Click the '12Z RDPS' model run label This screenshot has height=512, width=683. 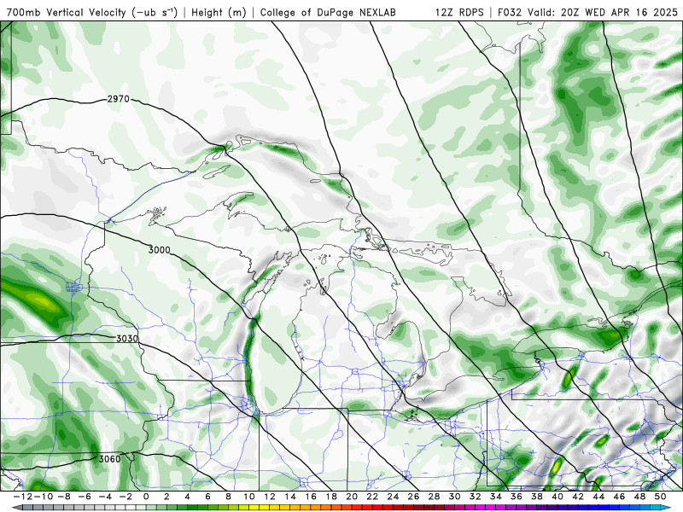pos(459,13)
